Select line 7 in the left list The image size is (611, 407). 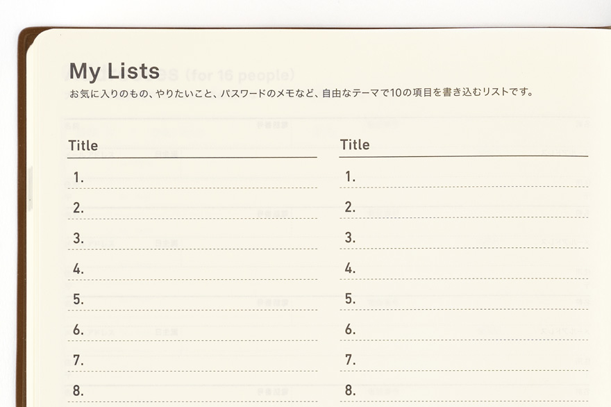pos(192,361)
